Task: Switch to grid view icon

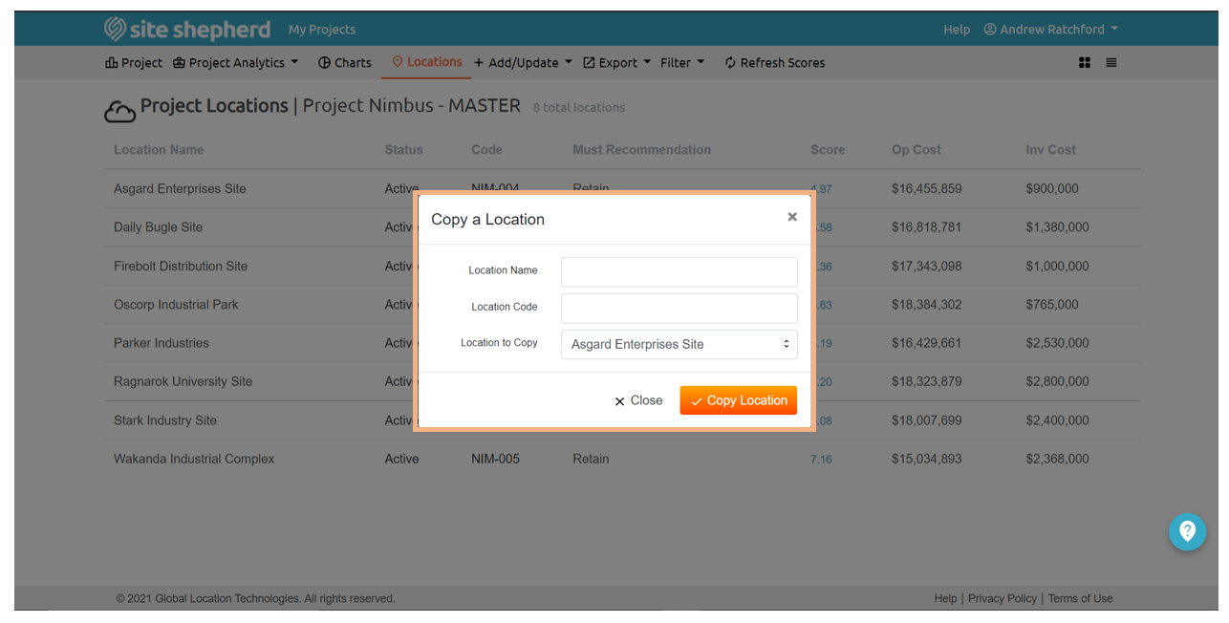Action: tap(1085, 63)
